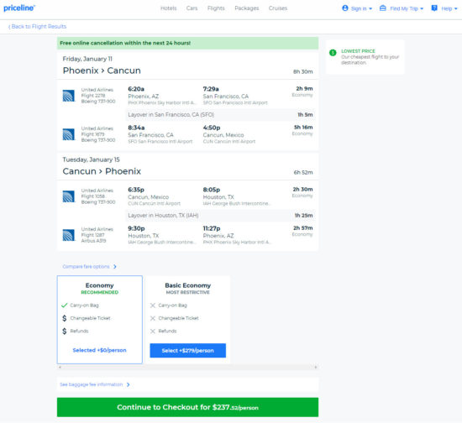Screen dimensions: 462x423
Task: Click the Sign in user icon
Action: click(x=345, y=8)
